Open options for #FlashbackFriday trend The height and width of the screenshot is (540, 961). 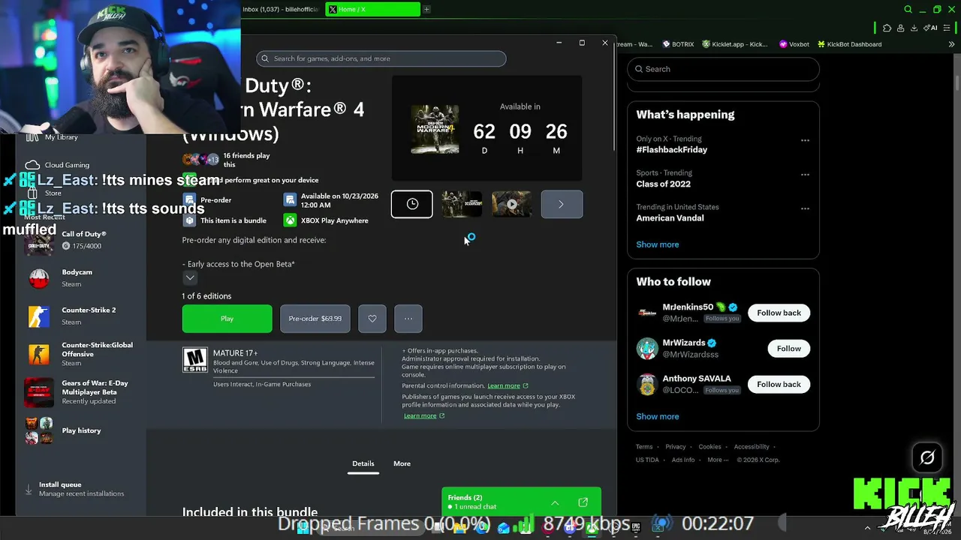coord(805,140)
